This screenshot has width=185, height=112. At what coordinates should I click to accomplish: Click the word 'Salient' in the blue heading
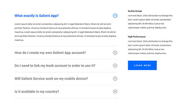click(44, 16)
